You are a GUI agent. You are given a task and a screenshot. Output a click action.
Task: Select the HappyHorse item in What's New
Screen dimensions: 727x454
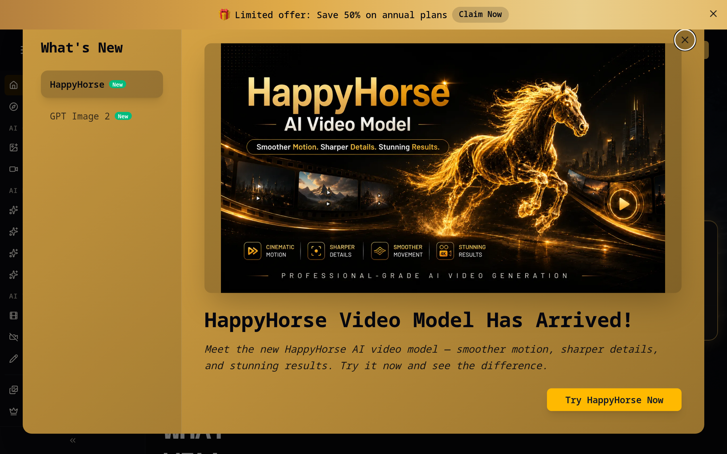(x=102, y=84)
